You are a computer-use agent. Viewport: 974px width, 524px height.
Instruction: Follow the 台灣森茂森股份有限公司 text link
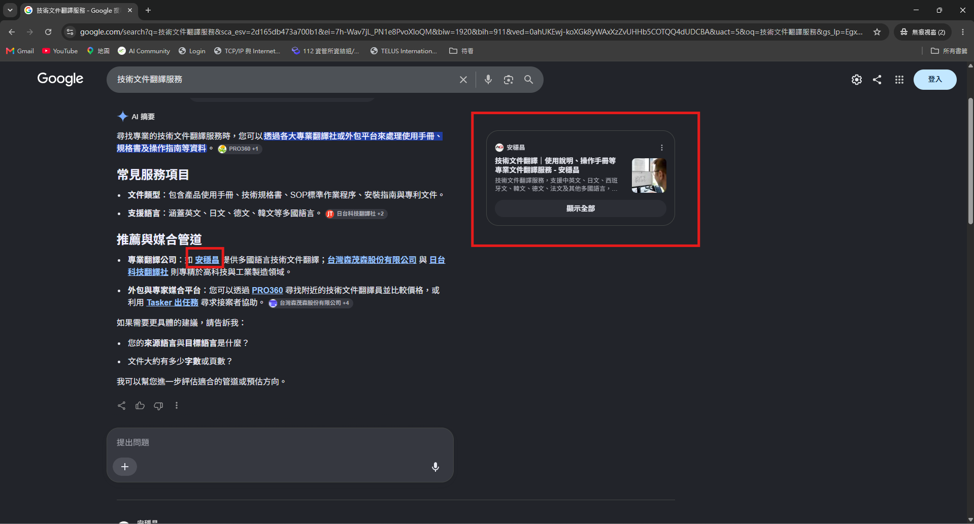[x=372, y=260]
